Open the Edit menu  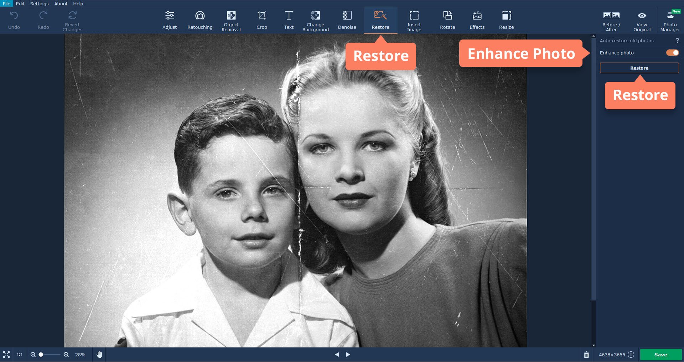(20, 4)
